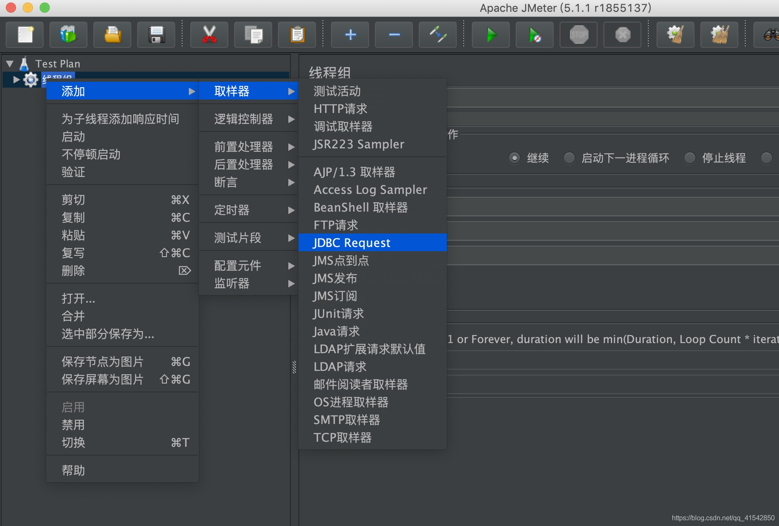Choose JUnit请求 sampler
This screenshot has width=779, height=526.
tap(373, 314)
